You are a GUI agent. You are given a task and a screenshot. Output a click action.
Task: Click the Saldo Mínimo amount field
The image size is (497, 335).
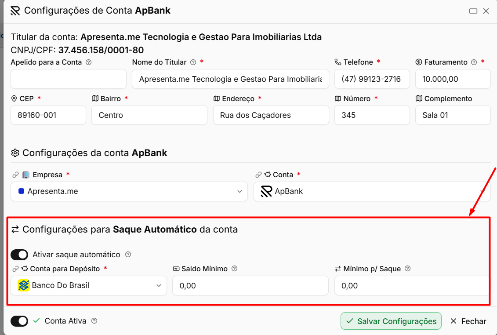pos(250,285)
